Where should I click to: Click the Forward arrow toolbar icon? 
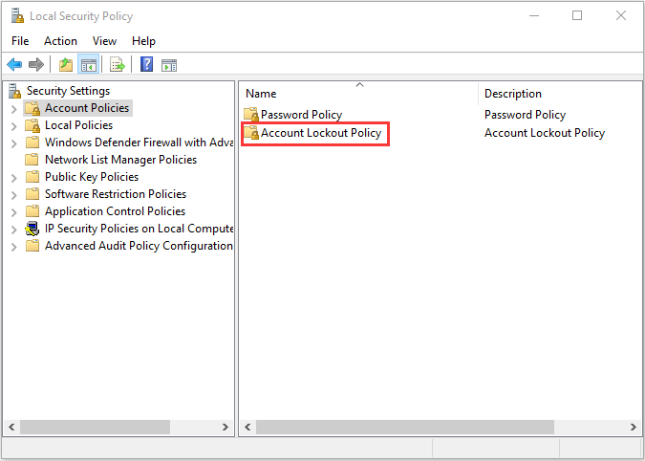36,65
